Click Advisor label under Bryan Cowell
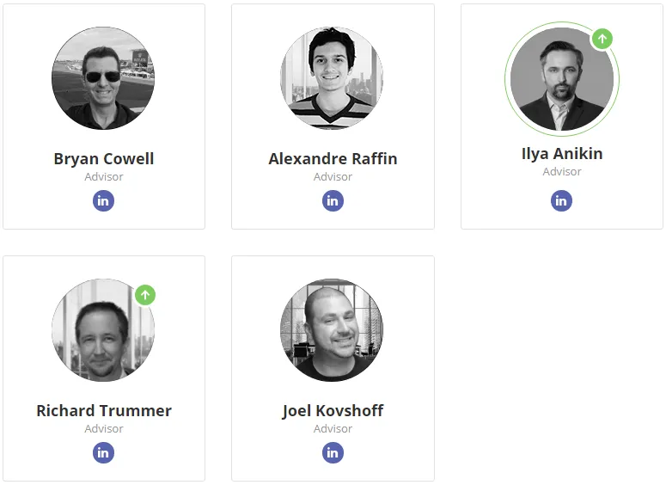 pos(104,177)
